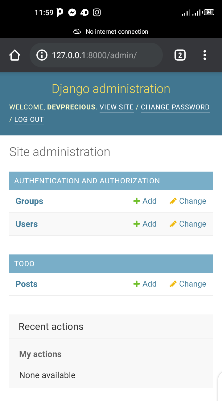Click Add text link for Posts
Viewport: 222px width, 401px height.
click(150, 284)
